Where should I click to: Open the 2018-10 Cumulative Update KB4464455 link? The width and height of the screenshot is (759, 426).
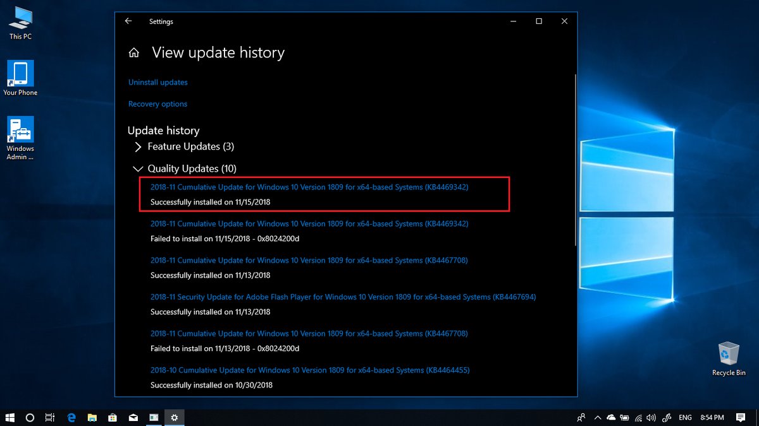(x=310, y=370)
